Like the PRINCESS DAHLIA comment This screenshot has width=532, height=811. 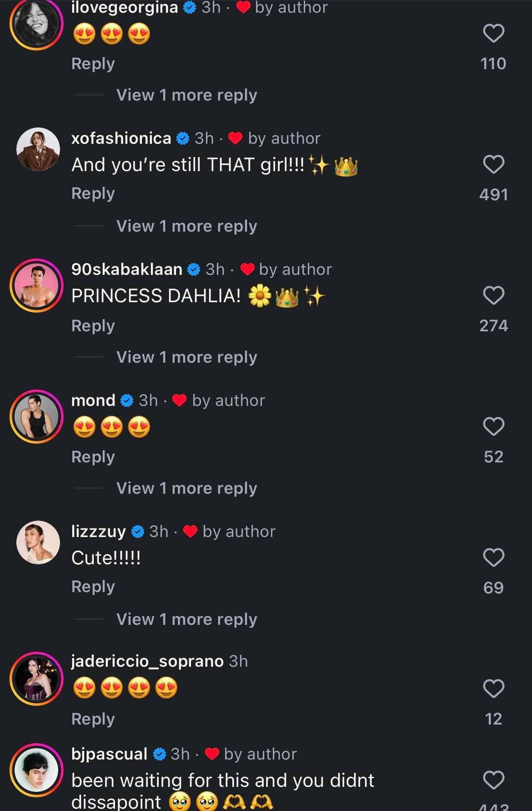point(493,295)
